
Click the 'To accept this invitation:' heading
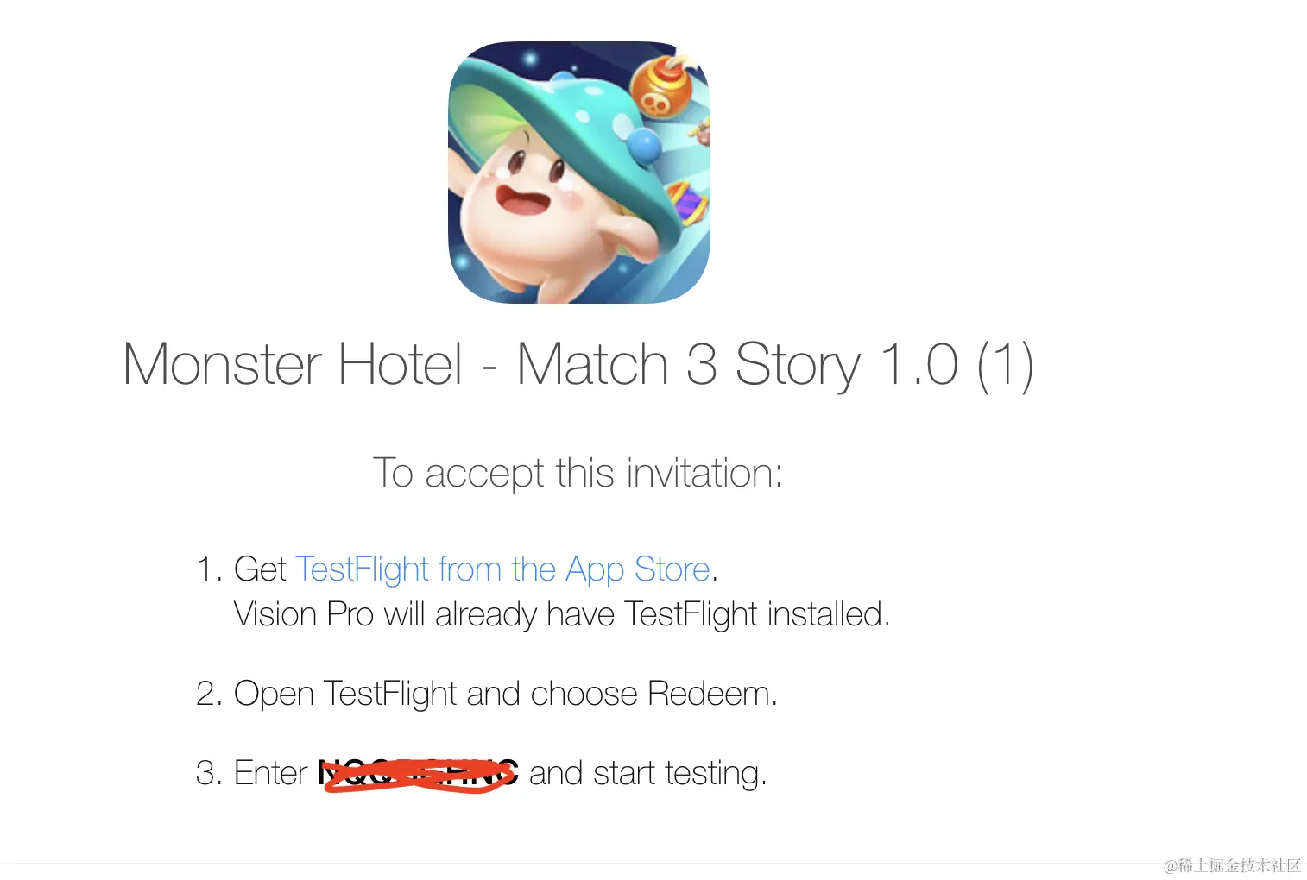pyautogui.click(x=578, y=473)
